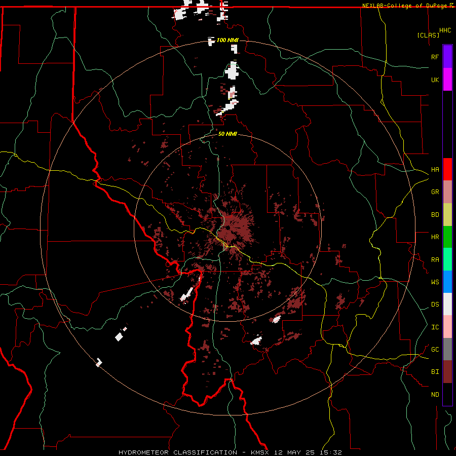
Task: Click the RA light green legend swatch
Action: pyautogui.click(x=447, y=259)
